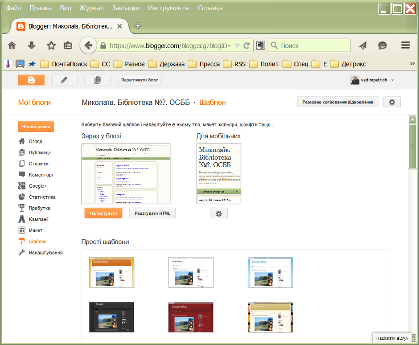Click the settings gear near backup button
Viewport: 419px width, 345px height.
pos(392,102)
